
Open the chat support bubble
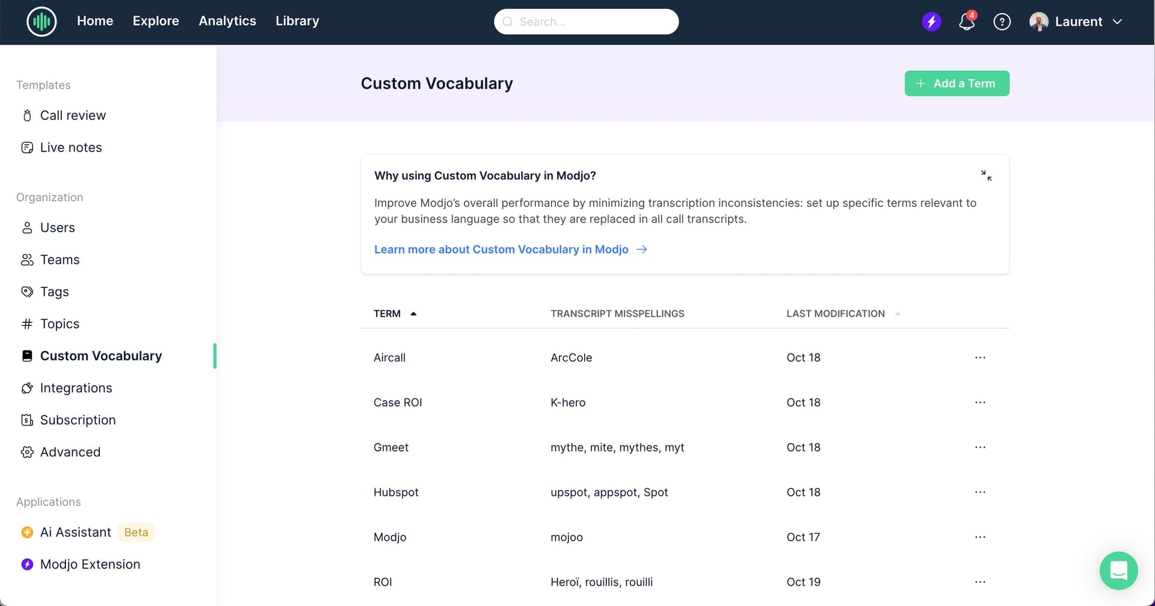[x=1118, y=571]
